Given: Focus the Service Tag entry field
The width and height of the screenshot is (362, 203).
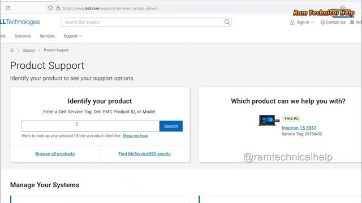Looking at the screenshot, I should click(x=90, y=126).
